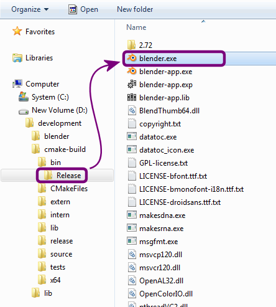Click the BlendThumb64.dll file icon
Viewport: 276px width, 307px height.
132,110
